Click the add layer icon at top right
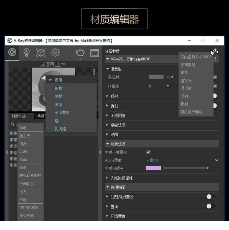Screen dimensions: 229x230 215,51
